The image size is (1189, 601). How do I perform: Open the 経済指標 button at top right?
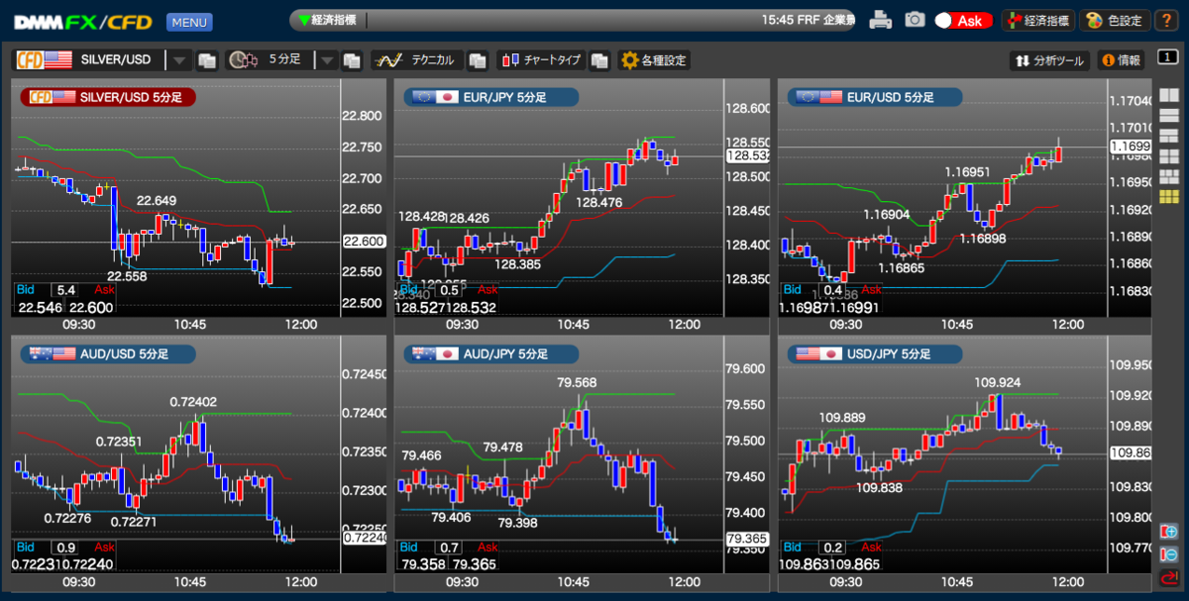[1038, 20]
